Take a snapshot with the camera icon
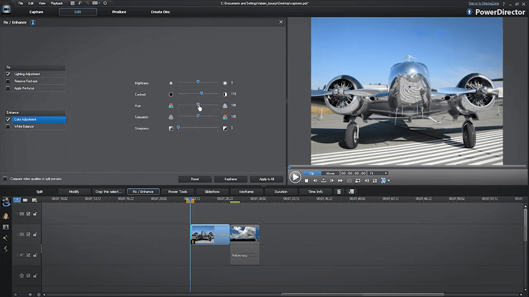 coord(349,180)
